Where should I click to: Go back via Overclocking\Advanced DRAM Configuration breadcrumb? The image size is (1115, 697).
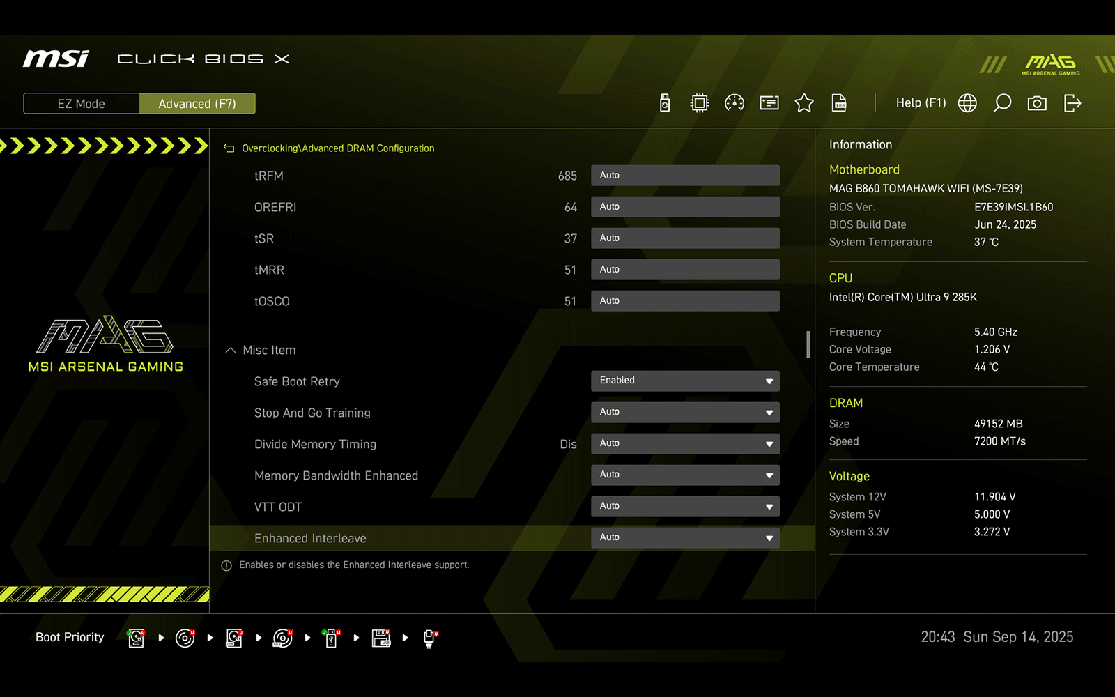coord(338,148)
